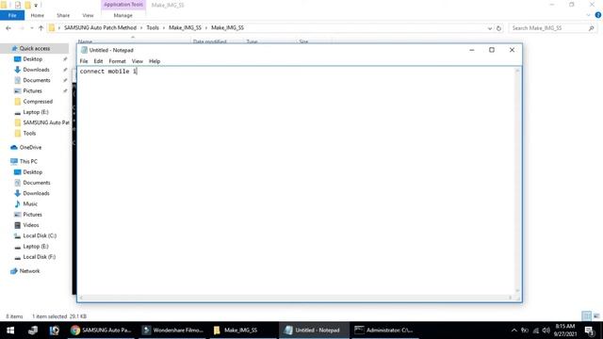Switch to Make_IMG_SS Explorer taskbar item
The width and height of the screenshot is (603, 339).
click(243, 331)
